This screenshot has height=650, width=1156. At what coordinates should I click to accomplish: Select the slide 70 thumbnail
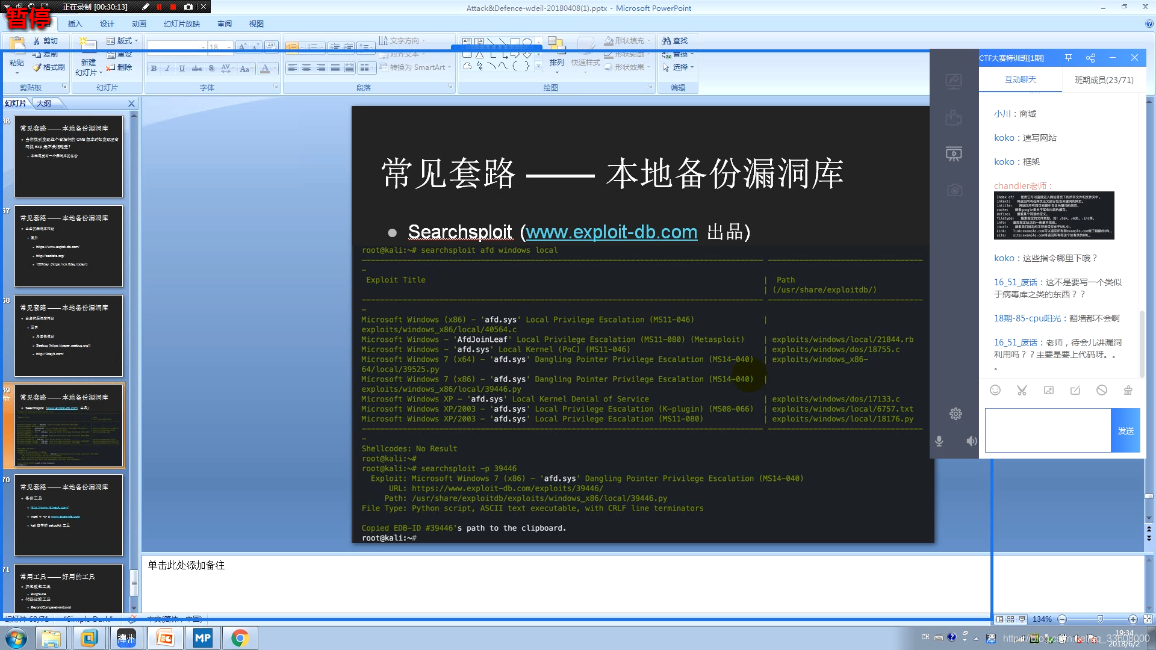pos(69,515)
